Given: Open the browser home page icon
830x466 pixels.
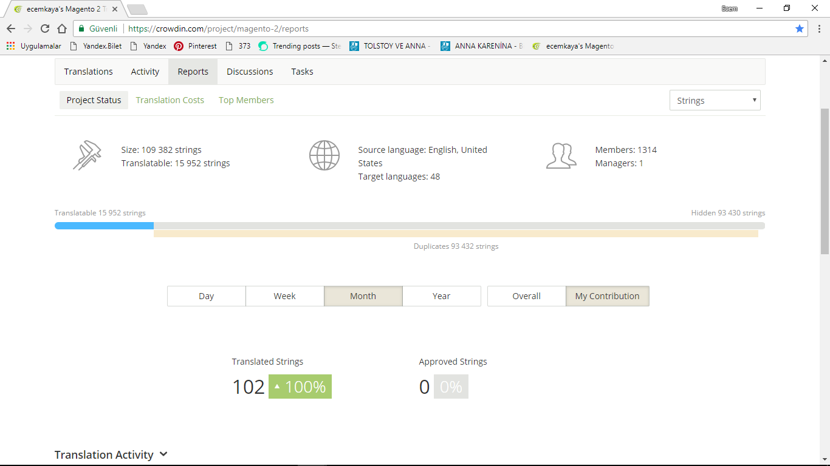Looking at the screenshot, I should click(x=62, y=29).
